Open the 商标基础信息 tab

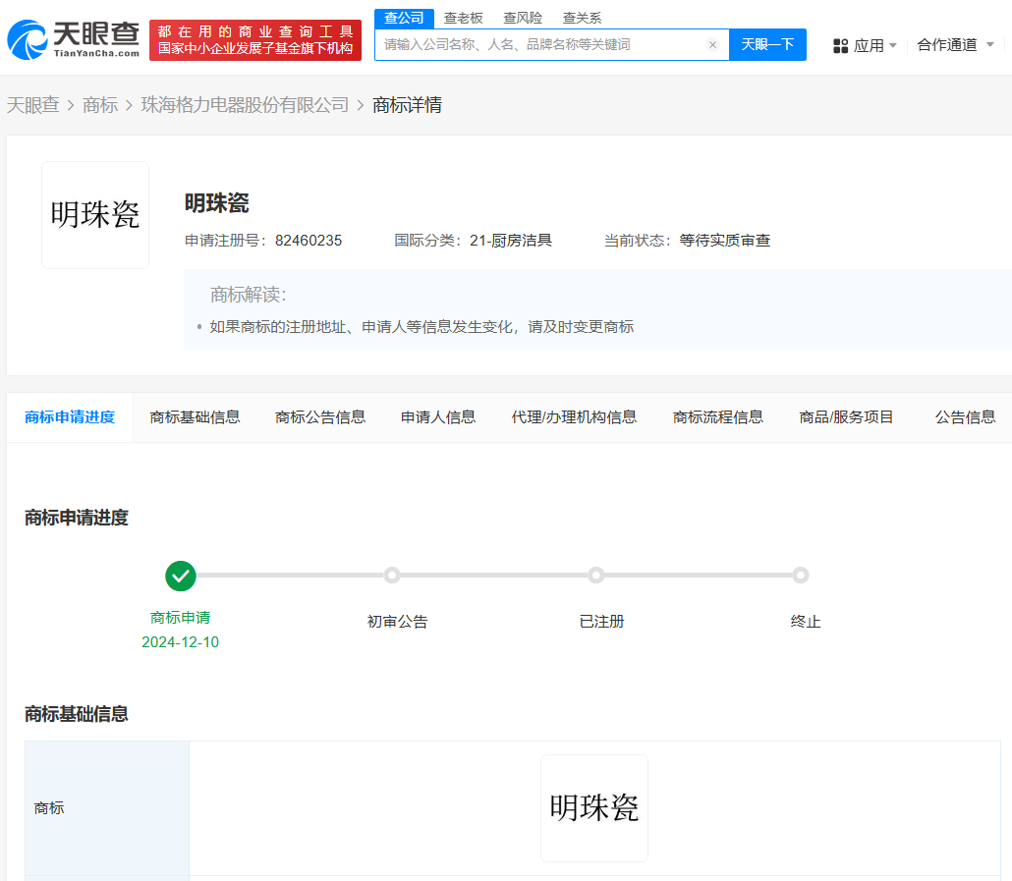tap(195, 417)
